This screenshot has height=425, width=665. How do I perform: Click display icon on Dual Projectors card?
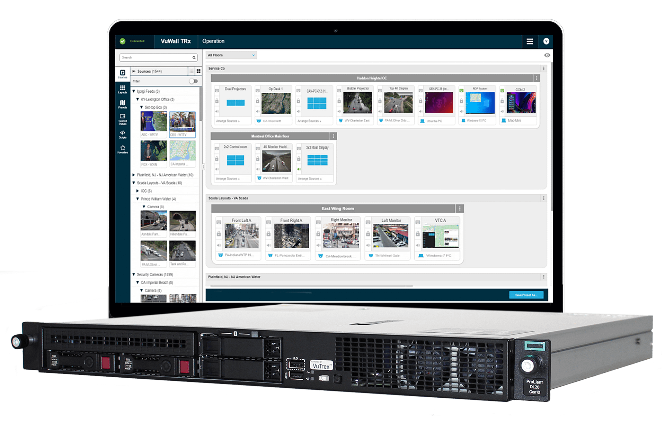coord(217,91)
